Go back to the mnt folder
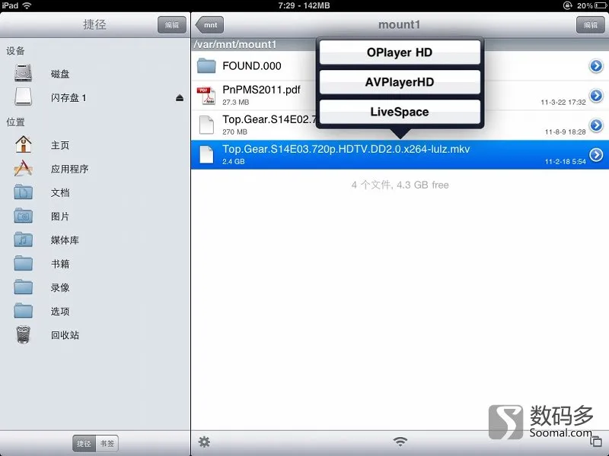This screenshot has width=609, height=456. (210, 25)
